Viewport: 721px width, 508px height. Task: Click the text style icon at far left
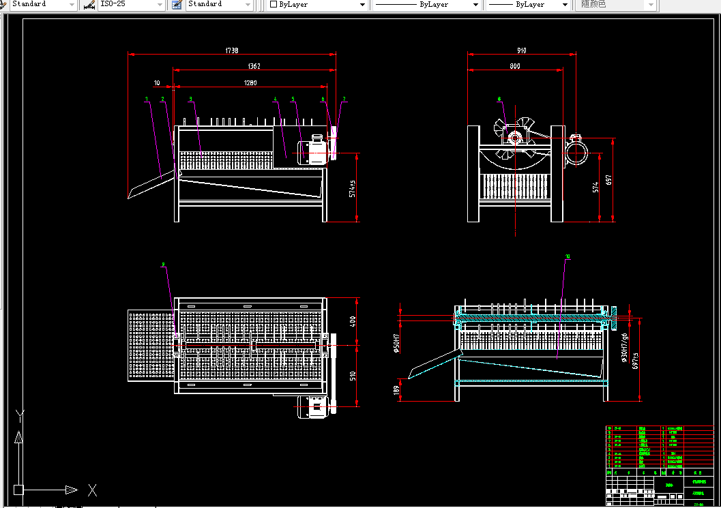tap(3, 5)
